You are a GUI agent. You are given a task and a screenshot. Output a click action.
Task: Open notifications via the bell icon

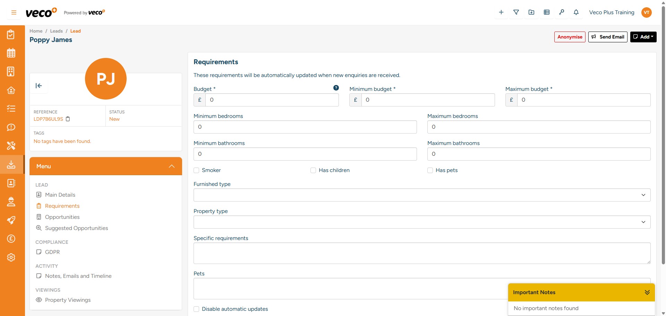coord(576,12)
